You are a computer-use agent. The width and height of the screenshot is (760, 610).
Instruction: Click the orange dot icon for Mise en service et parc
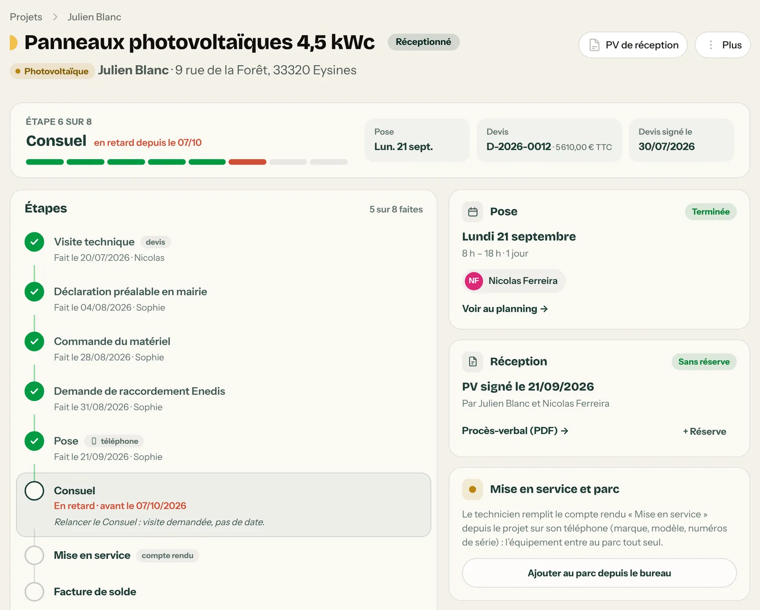click(x=473, y=489)
